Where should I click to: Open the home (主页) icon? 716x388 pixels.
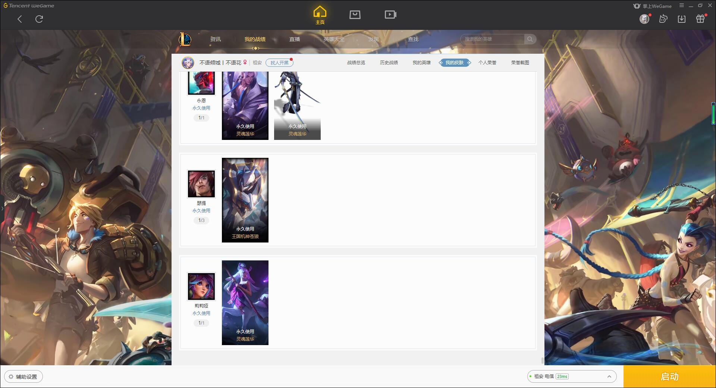[x=320, y=15]
